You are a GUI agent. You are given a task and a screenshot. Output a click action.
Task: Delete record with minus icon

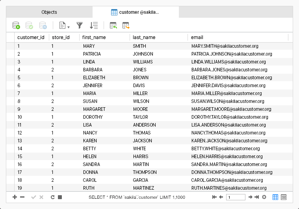[x=22, y=197]
